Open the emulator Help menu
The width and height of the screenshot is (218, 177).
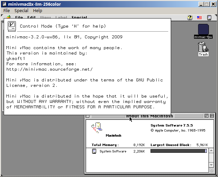[37, 11]
